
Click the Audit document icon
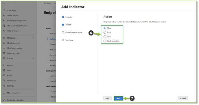pyautogui.click(x=4, y=70)
